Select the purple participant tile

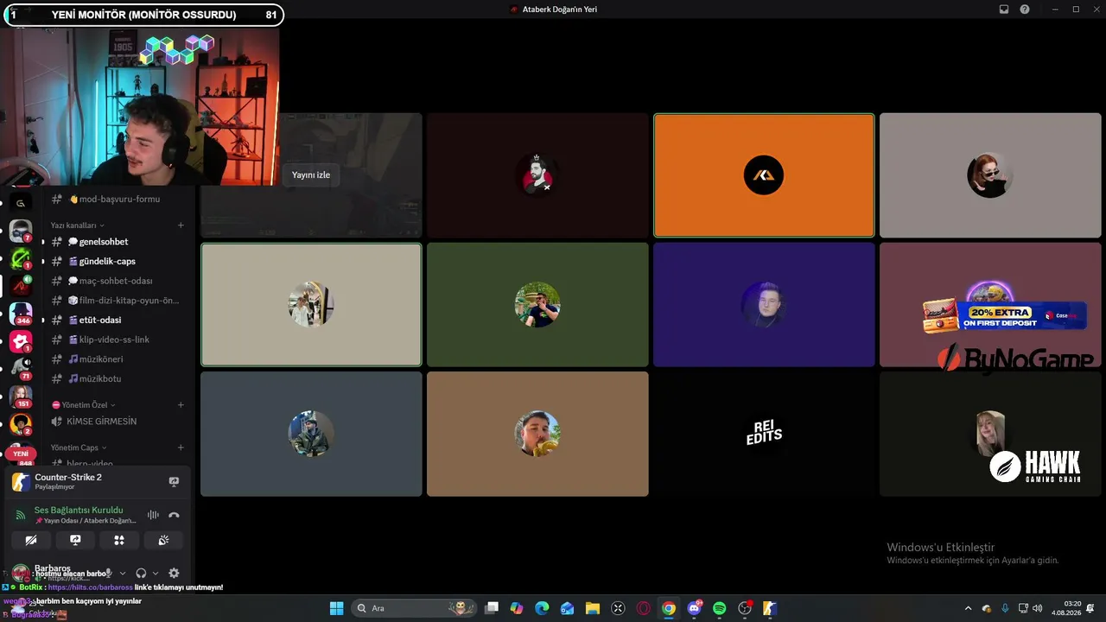click(x=764, y=304)
